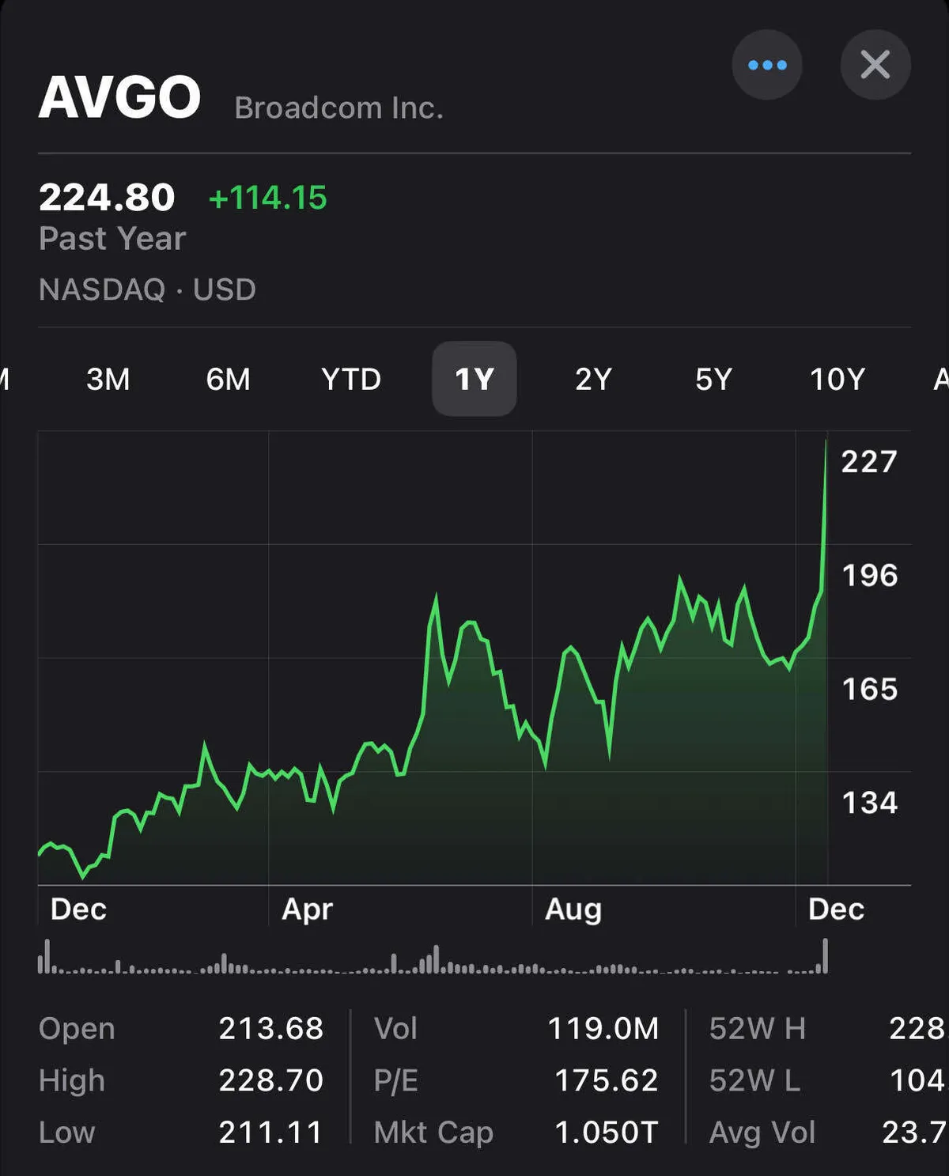Image resolution: width=949 pixels, height=1176 pixels.
Task: Select the 6M time range
Action: 228,380
